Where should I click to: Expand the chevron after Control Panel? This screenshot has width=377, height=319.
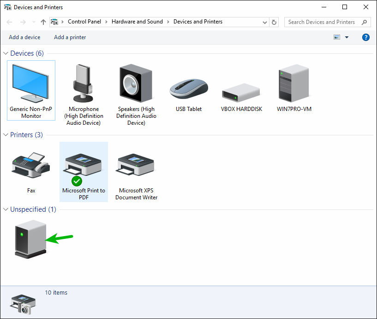106,22
